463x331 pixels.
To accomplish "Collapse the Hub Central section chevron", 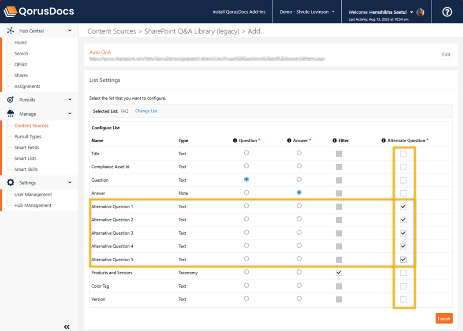I will click(x=70, y=31).
